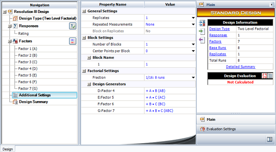Click the Design Evaluation list details icon
Screen dimensions: 276x152
[x=270, y=76]
